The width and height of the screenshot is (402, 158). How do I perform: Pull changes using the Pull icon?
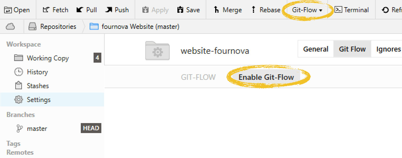[x=80, y=10]
